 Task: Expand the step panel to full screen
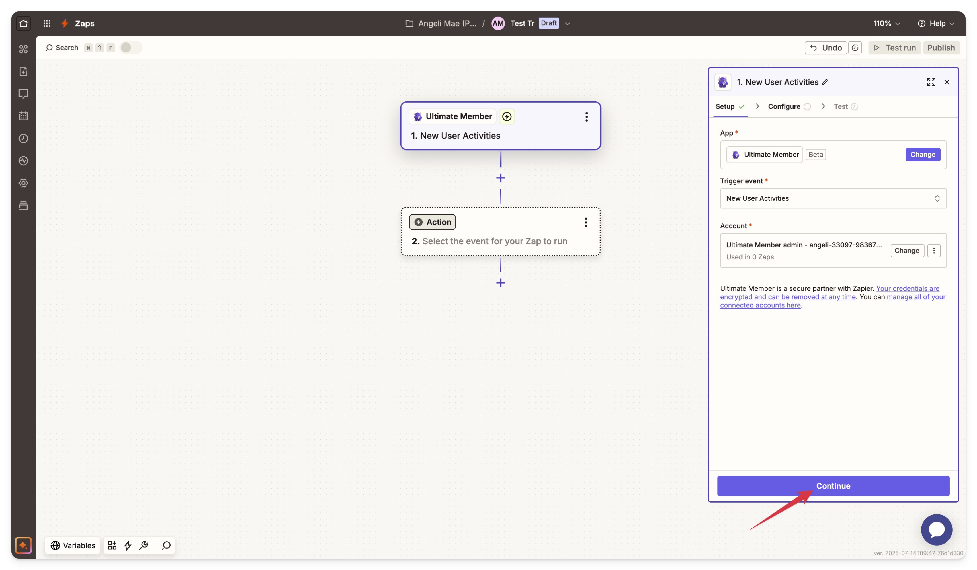tap(931, 82)
